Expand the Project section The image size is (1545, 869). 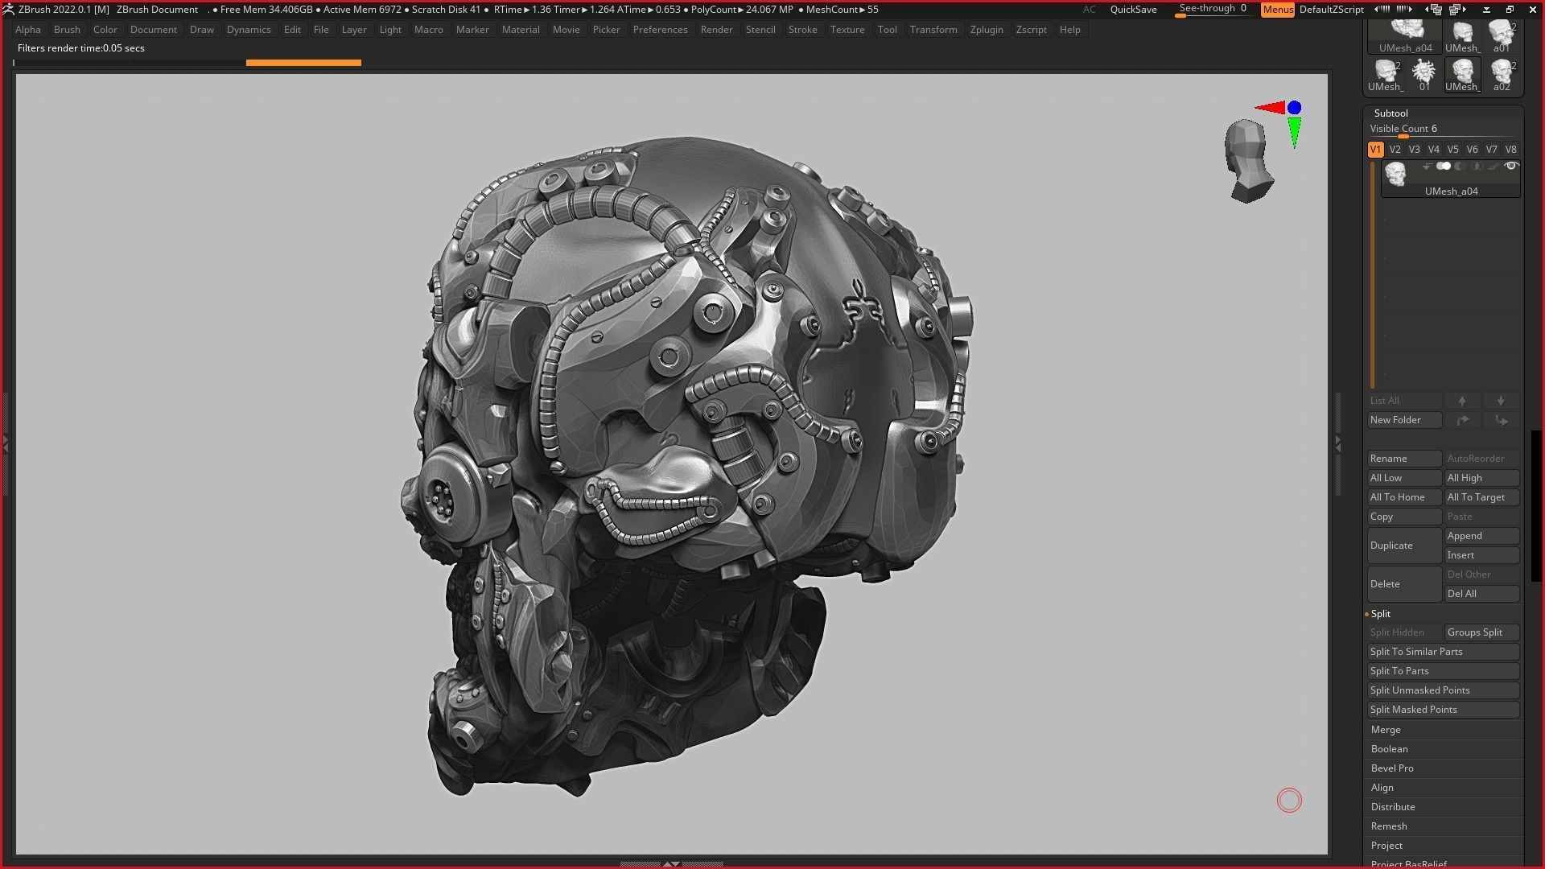[x=1386, y=846]
